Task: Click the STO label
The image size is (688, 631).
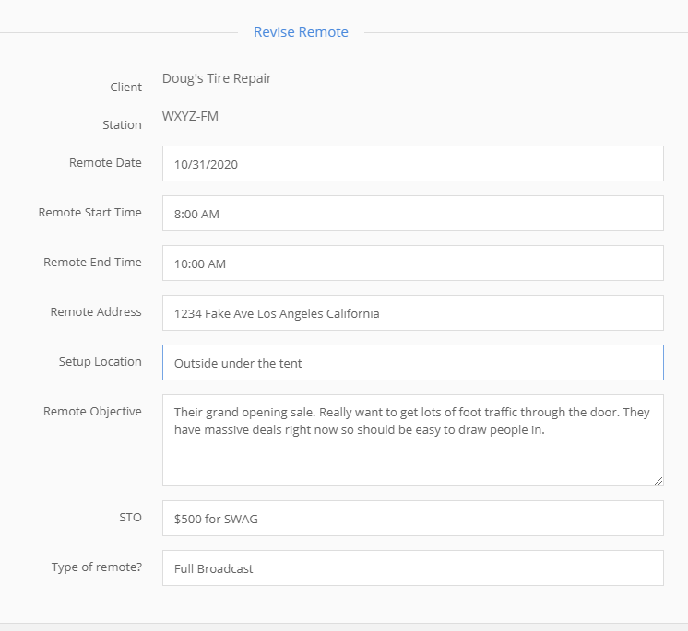Action: (x=130, y=518)
